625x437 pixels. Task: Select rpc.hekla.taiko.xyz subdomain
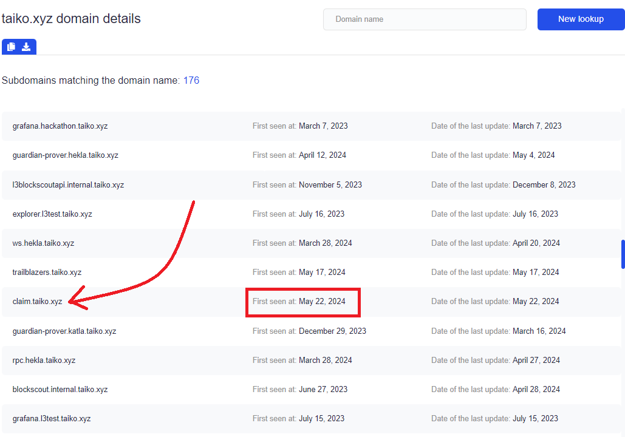[44, 360]
